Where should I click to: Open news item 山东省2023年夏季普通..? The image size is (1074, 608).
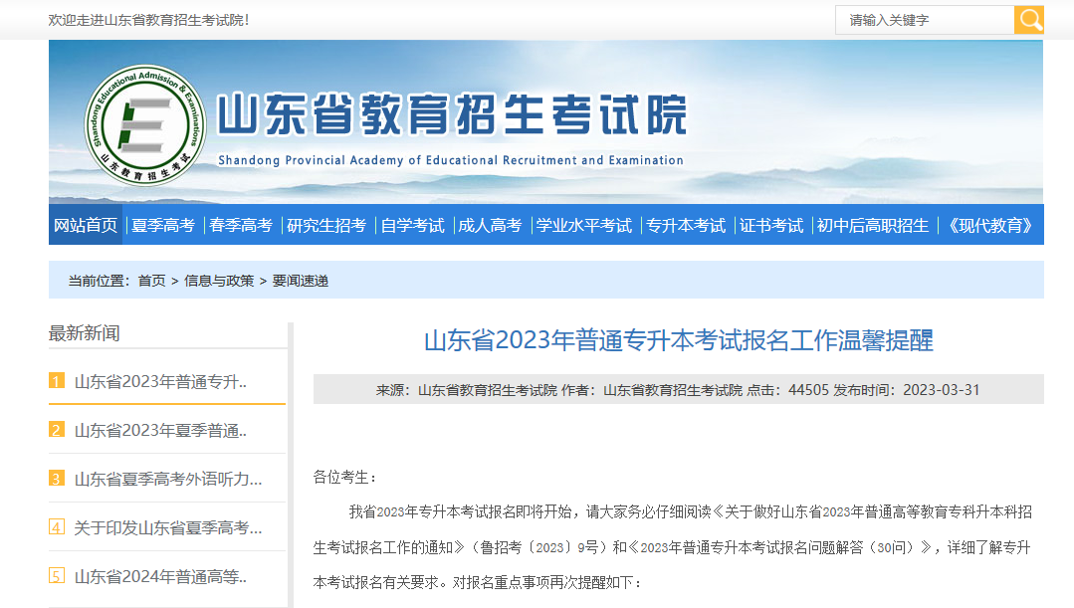pos(160,431)
